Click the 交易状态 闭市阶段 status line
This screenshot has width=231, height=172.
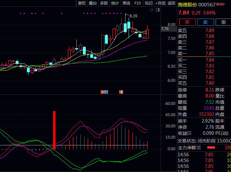(204, 141)
